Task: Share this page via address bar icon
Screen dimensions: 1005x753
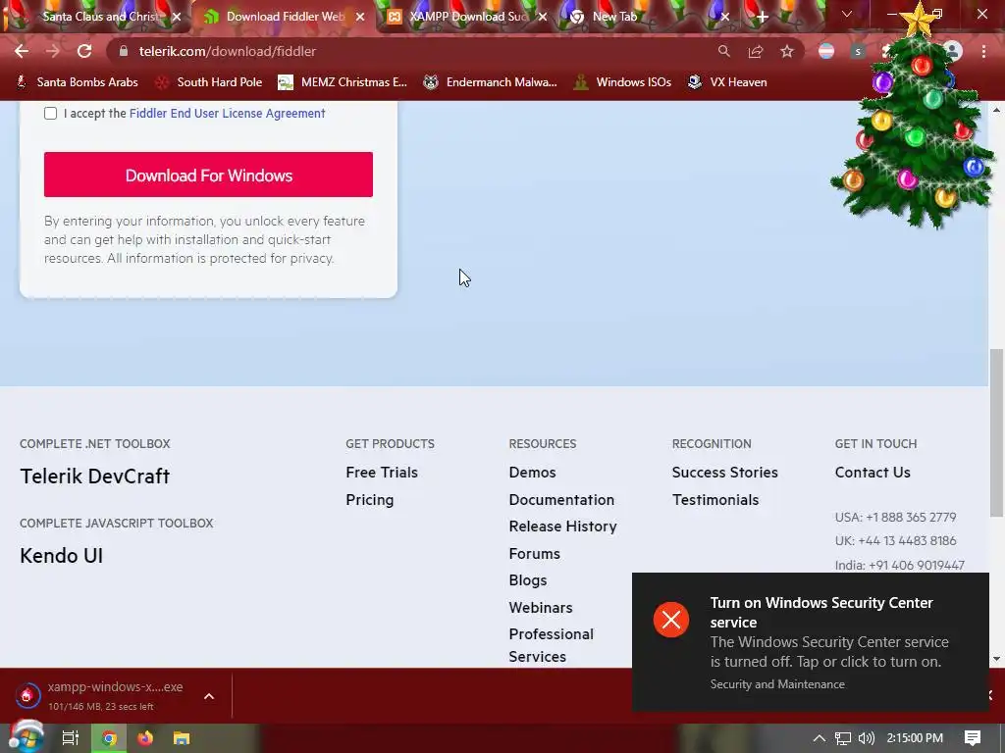Action: point(756,51)
